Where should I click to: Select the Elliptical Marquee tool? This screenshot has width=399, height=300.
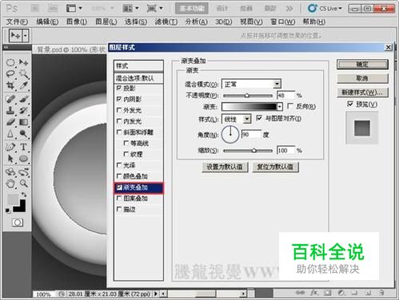10,62
